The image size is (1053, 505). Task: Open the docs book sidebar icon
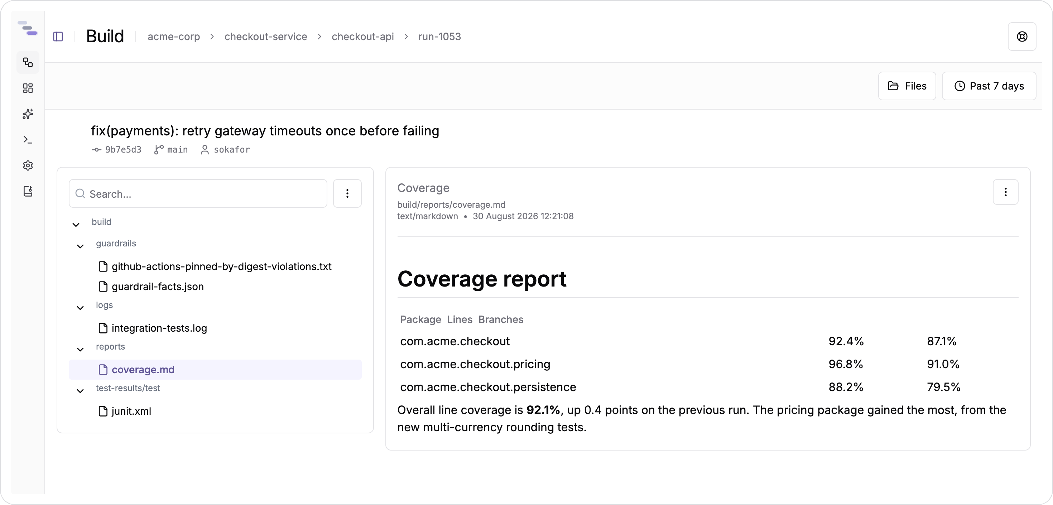(28, 191)
